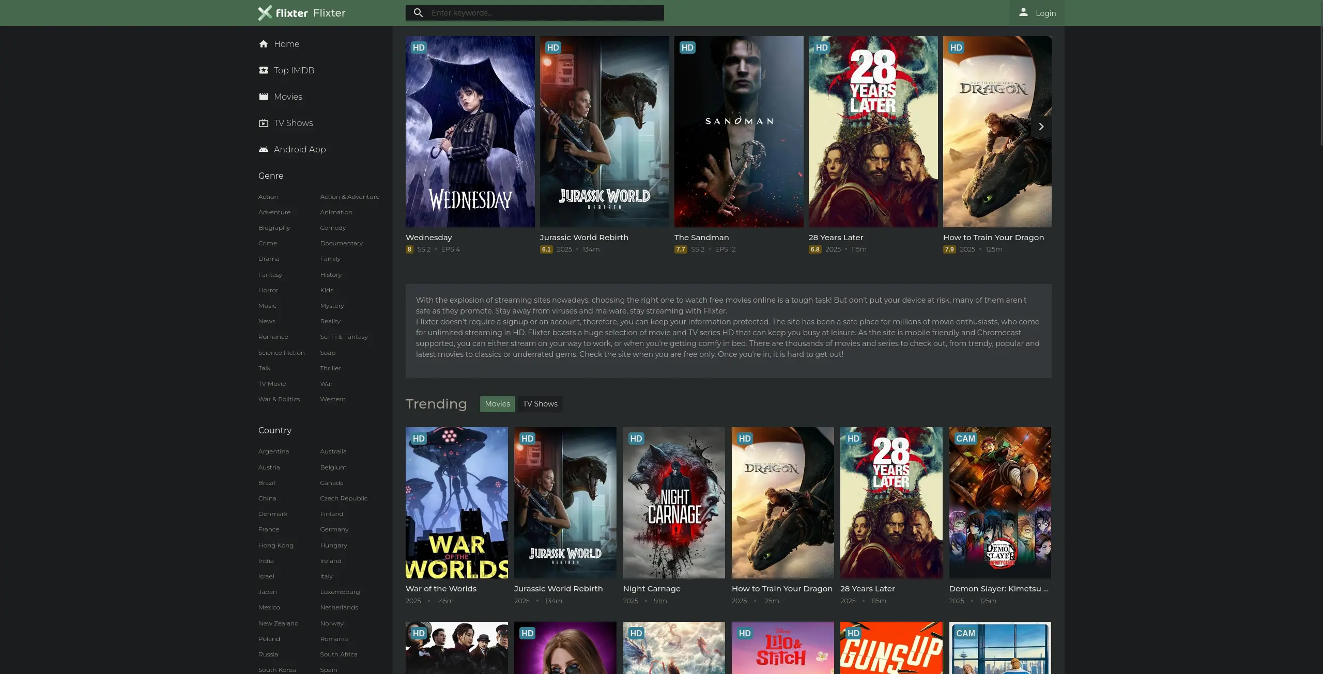
Task: Click the Movies clapperboard icon
Action: point(264,97)
